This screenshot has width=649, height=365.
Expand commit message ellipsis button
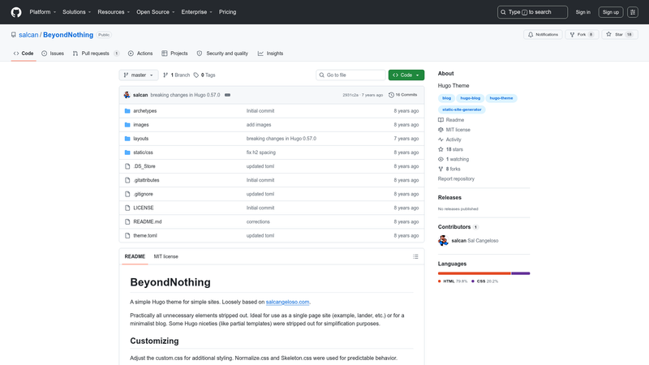pos(227,95)
